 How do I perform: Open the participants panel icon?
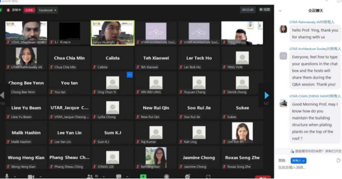click(90, 177)
